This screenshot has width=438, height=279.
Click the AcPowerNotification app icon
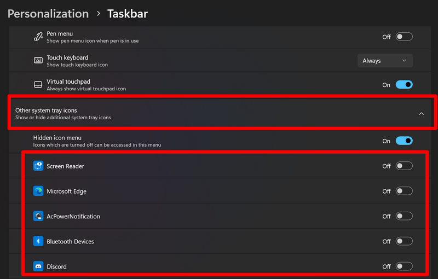pyautogui.click(x=38, y=216)
